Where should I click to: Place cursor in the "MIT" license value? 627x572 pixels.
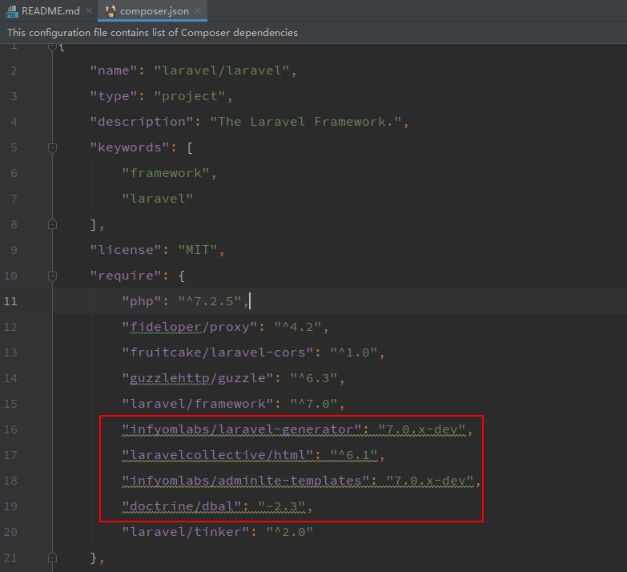pyautogui.click(x=188, y=250)
